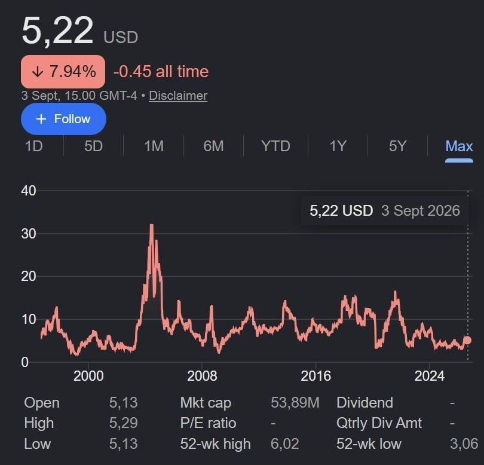Click the 2003 price peak on chart
484x465 pixels.
point(152,225)
